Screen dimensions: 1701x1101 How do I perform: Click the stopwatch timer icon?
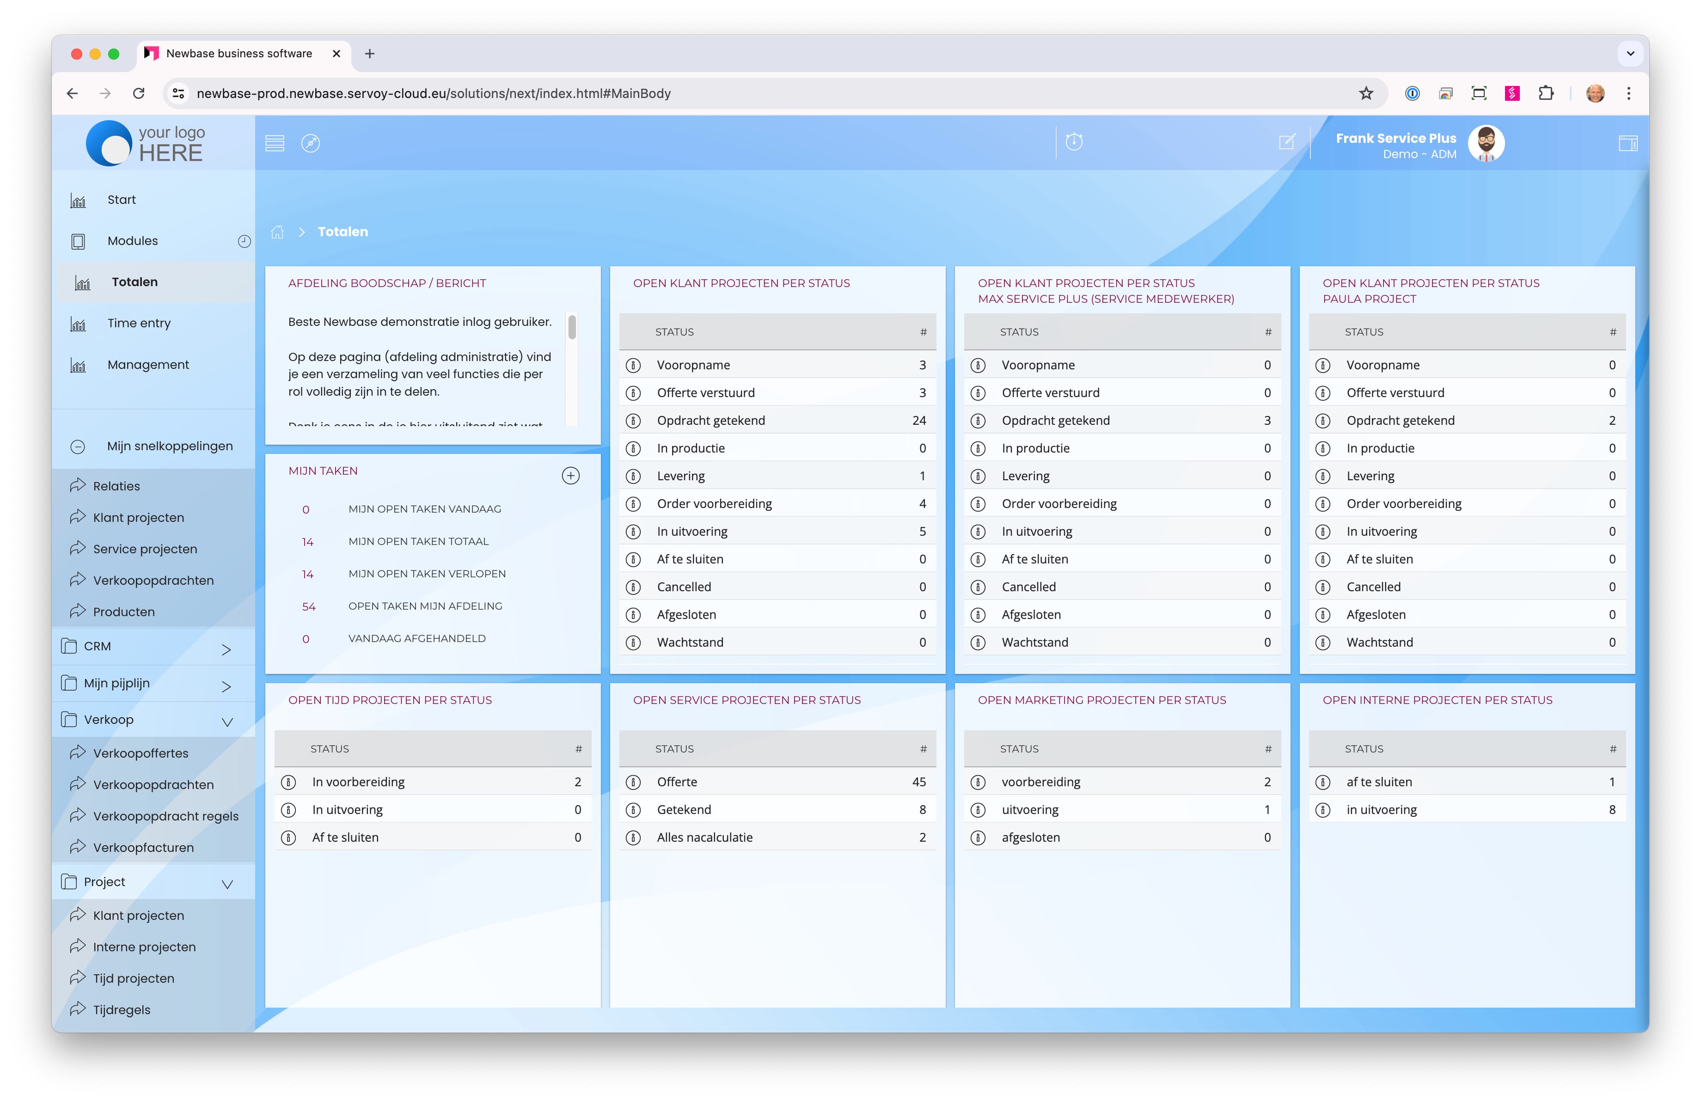[1073, 141]
